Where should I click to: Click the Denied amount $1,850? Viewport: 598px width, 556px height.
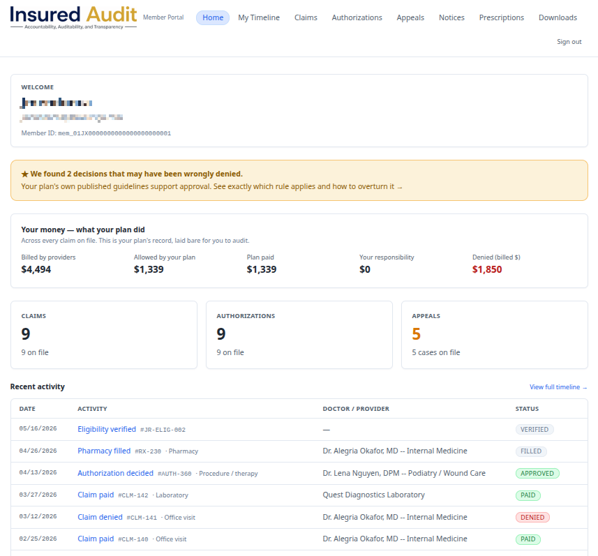point(486,269)
